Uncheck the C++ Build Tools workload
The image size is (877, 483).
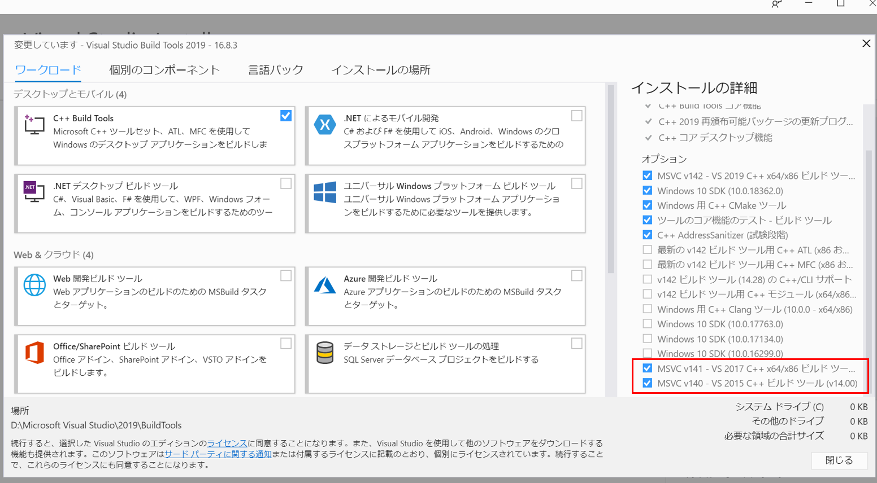pyautogui.click(x=286, y=116)
